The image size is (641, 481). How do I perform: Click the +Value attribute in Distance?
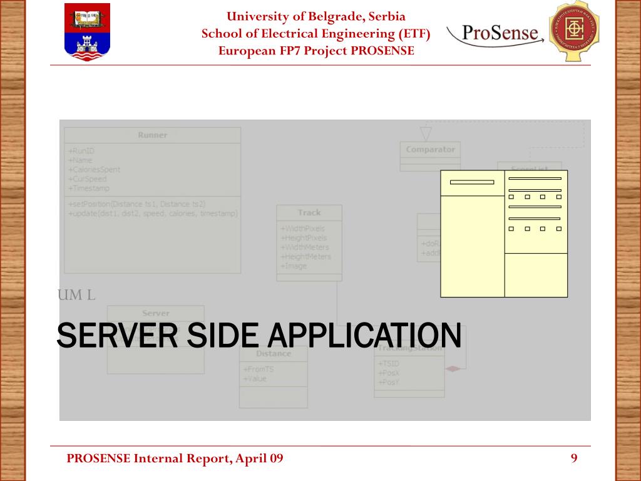(255, 379)
